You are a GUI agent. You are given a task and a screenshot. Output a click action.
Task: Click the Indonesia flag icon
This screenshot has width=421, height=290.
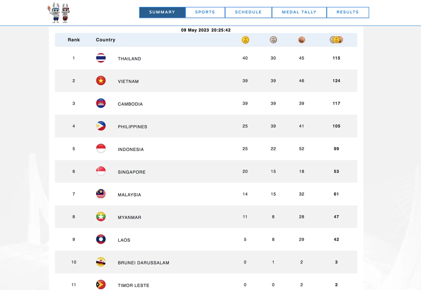[101, 149]
